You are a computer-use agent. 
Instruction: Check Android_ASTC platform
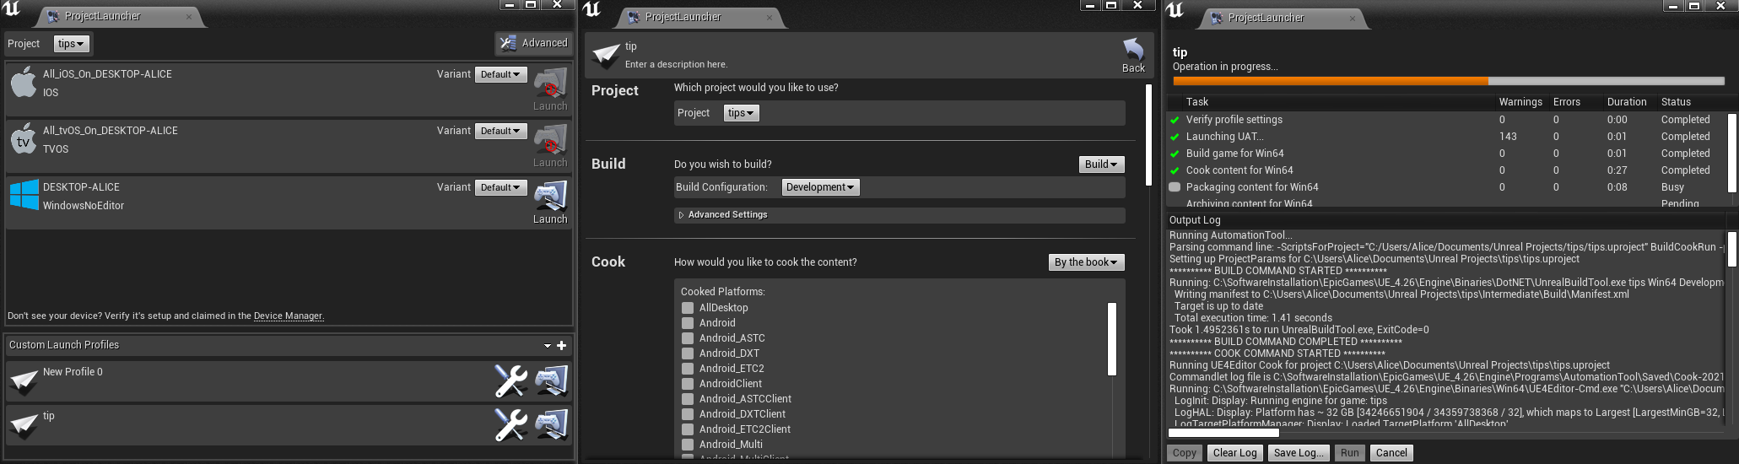coord(688,338)
